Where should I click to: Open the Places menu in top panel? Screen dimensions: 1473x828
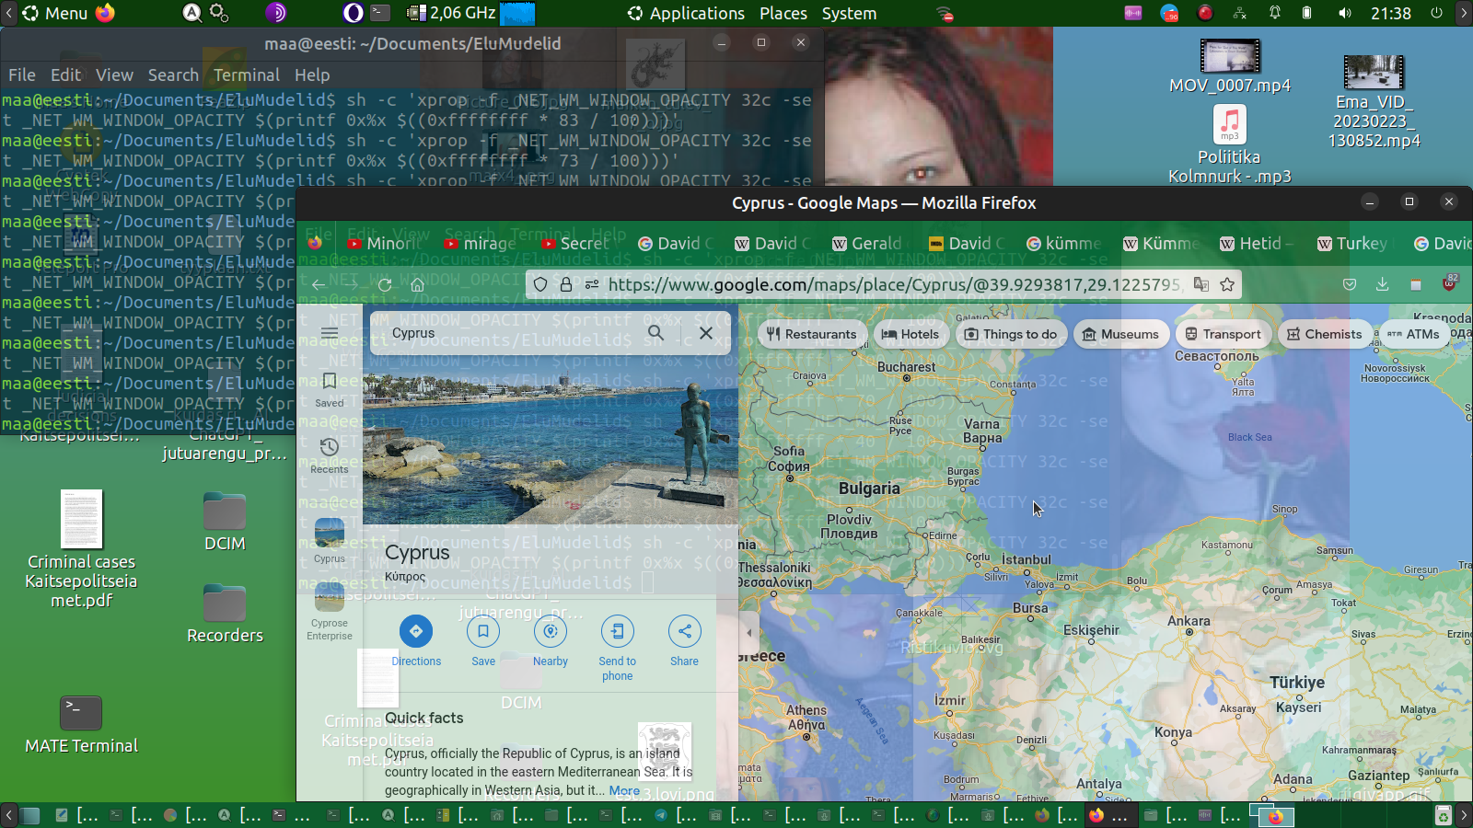coord(783,14)
